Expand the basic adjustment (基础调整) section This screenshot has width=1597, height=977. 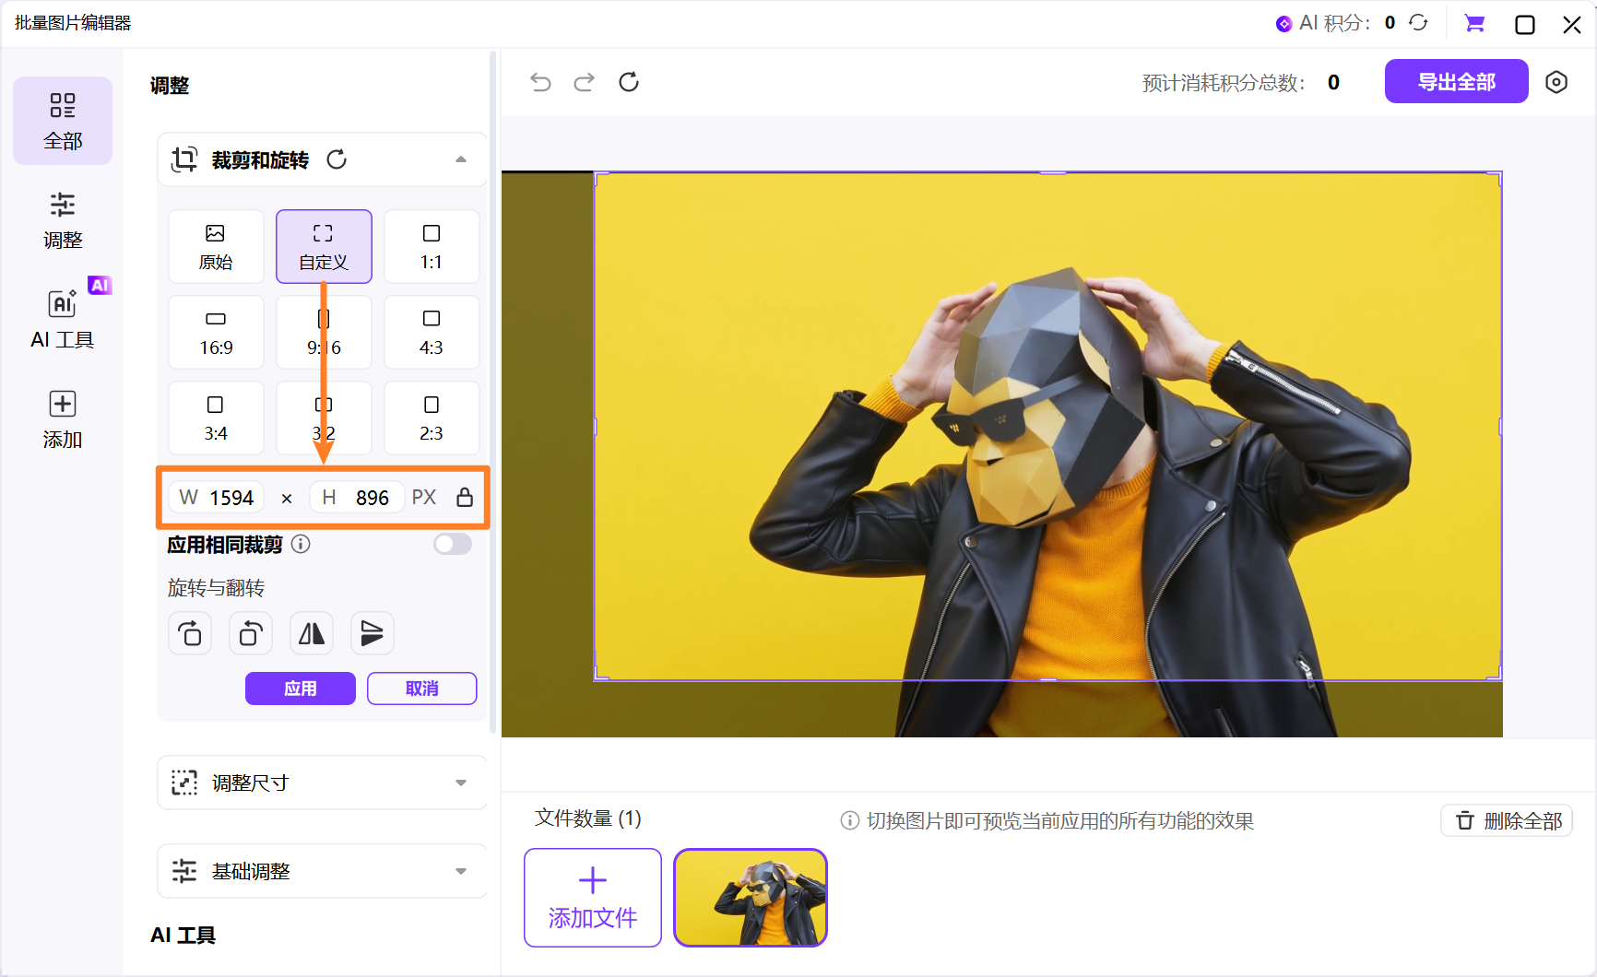click(460, 871)
